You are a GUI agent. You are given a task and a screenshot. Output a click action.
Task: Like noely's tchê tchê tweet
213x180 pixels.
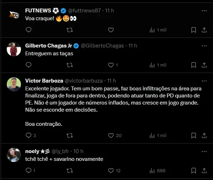click(x=111, y=170)
